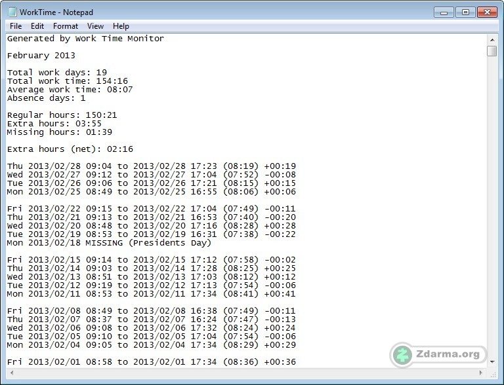Minimize the WorkTime Notepad window
The image size is (504, 385).
(444, 12)
